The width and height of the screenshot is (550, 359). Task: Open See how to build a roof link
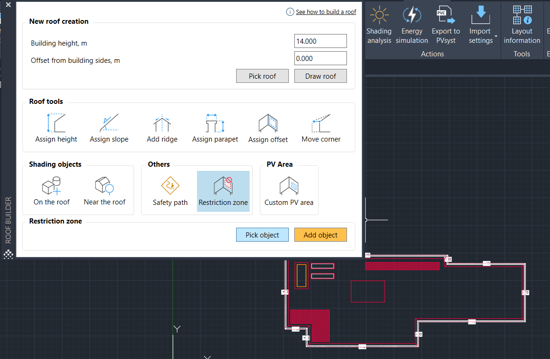(x=326, y=12)
